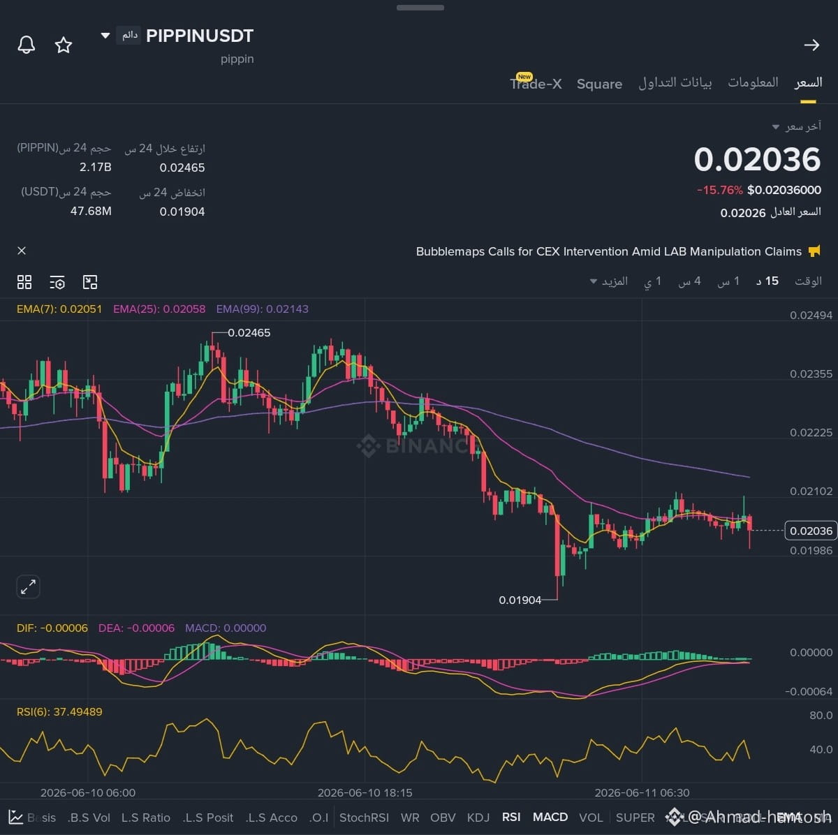Tap the MACD 0.00000 legend label
The image size is (838, 835).
click(x=226, y=628)
